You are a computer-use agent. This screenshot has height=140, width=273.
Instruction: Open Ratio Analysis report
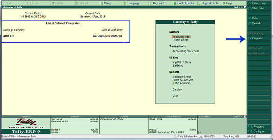click(x=182, y=83)
